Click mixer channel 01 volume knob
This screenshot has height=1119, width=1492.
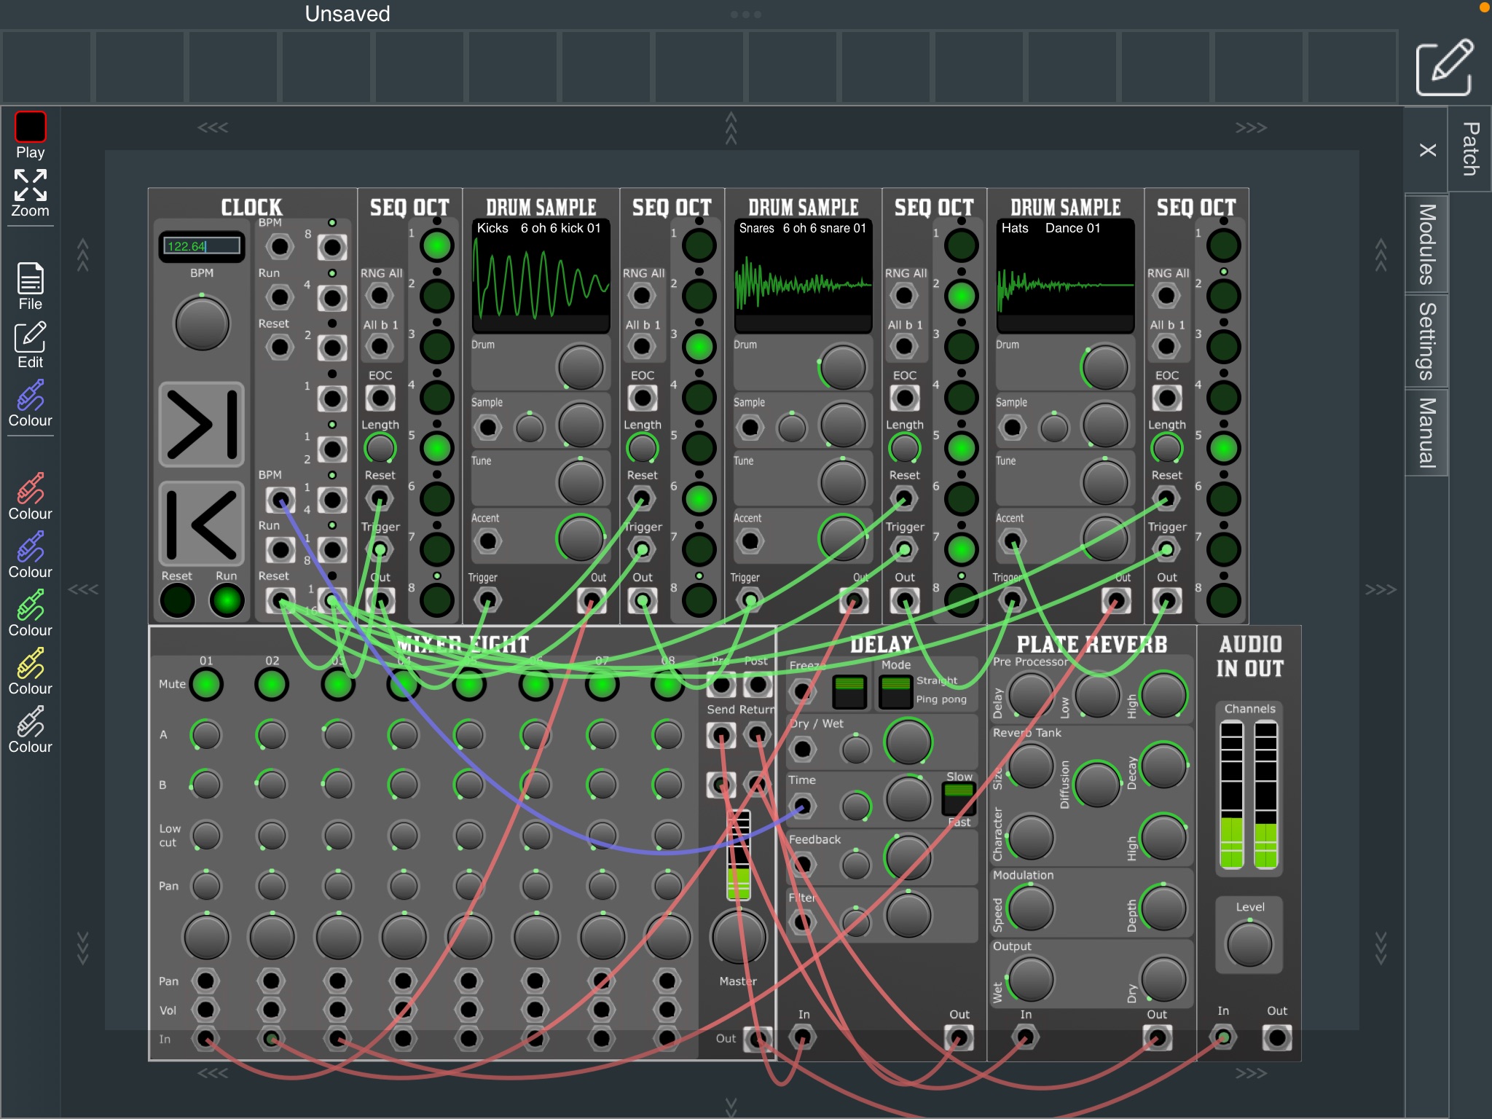pos(206,938)
